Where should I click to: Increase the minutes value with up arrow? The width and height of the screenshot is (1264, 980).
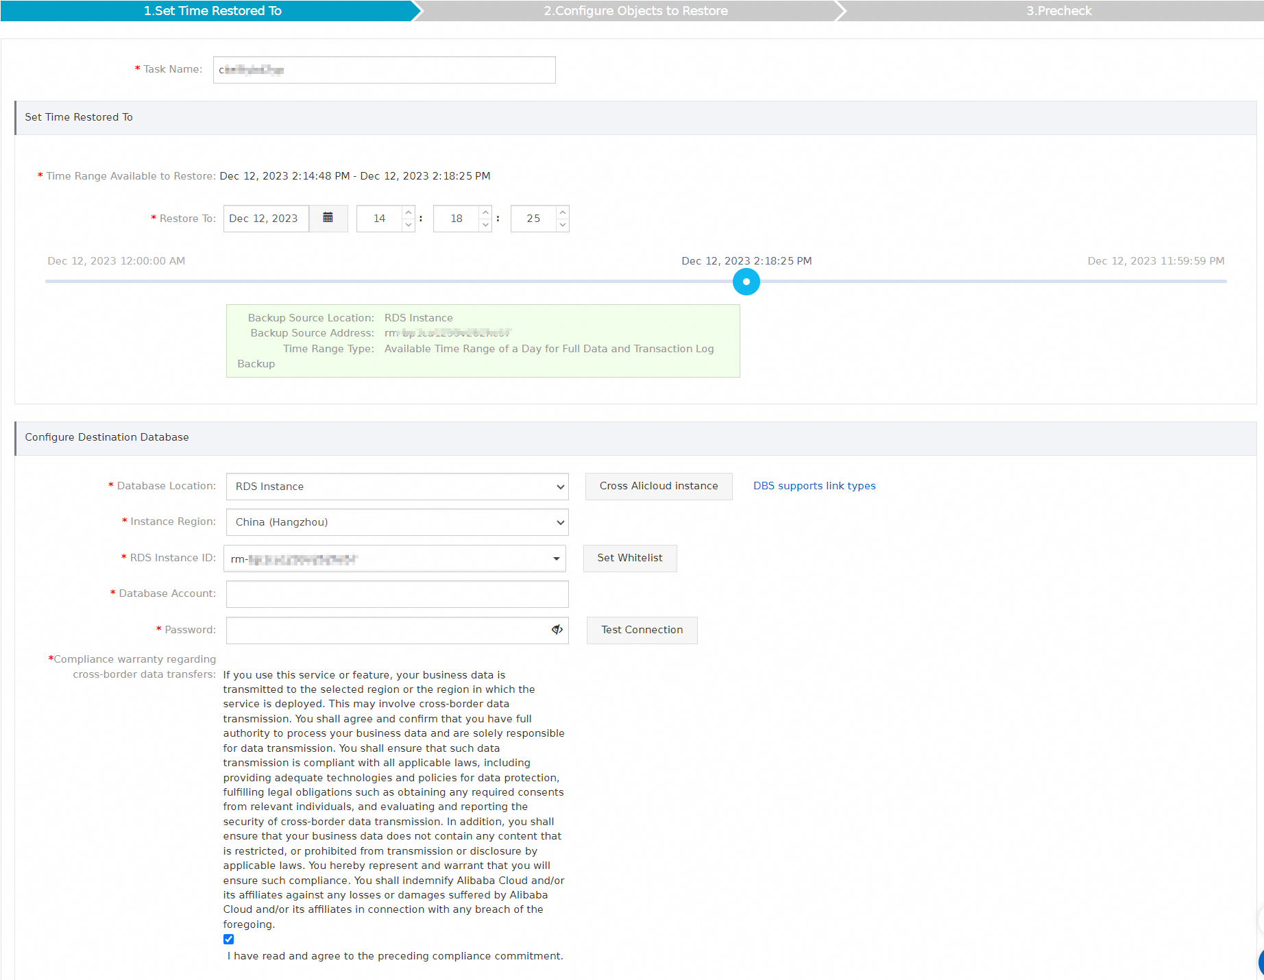coord(485,212)
